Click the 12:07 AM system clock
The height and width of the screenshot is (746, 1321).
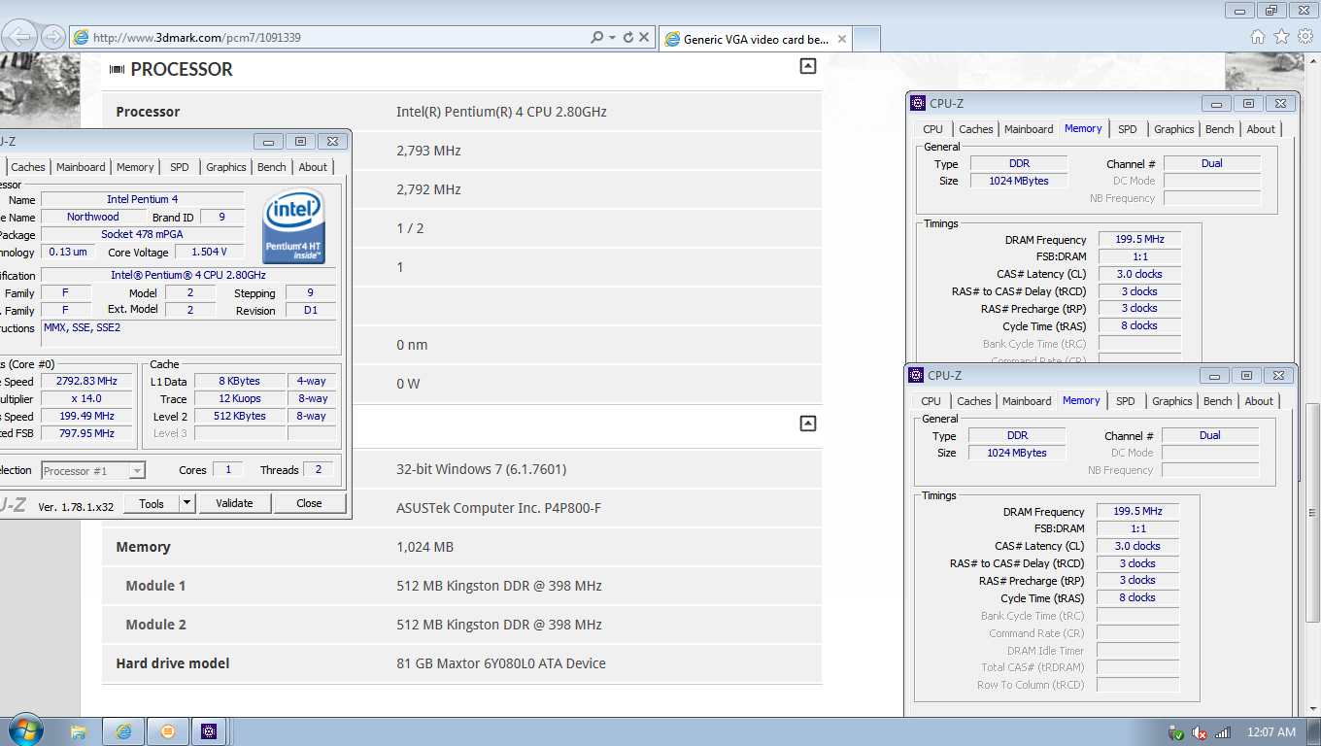[x=1271, y=732]
